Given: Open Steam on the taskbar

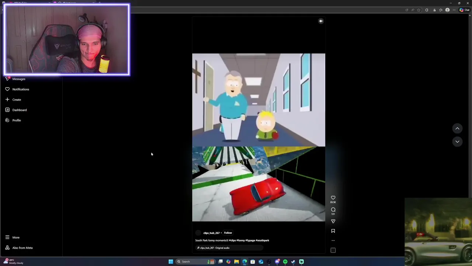Looking at the screenshot, I should (x=293, y=262).
